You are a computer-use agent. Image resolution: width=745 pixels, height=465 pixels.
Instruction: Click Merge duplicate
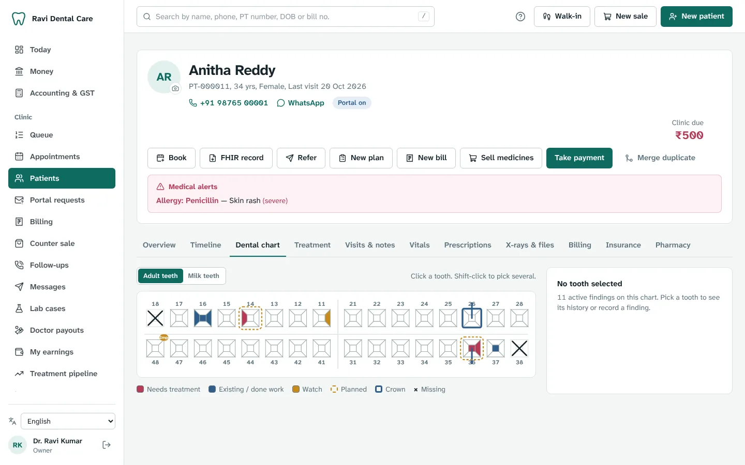(x=660, y=158)
